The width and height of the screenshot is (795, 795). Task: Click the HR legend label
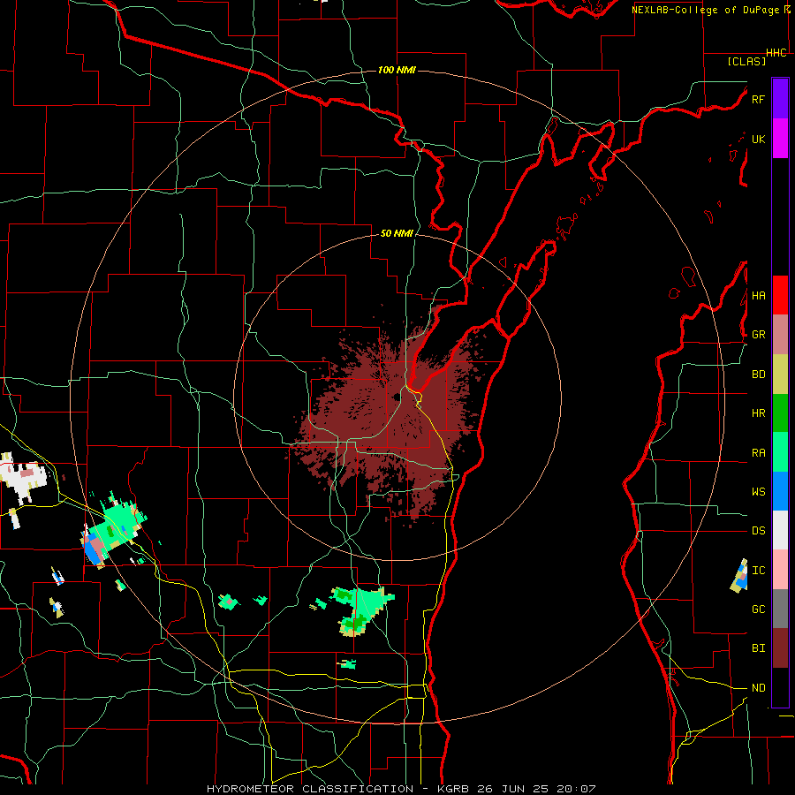[x=758, y=413]
